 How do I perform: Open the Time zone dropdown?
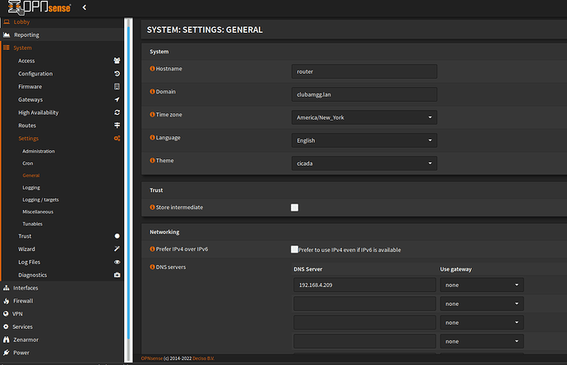coord(364,117)
